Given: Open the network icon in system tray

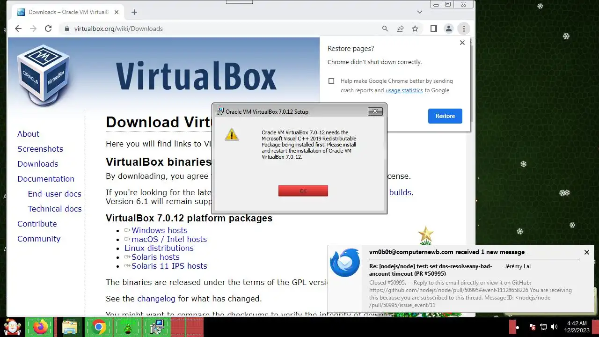Looking at the screenshot, I should 543,327.
